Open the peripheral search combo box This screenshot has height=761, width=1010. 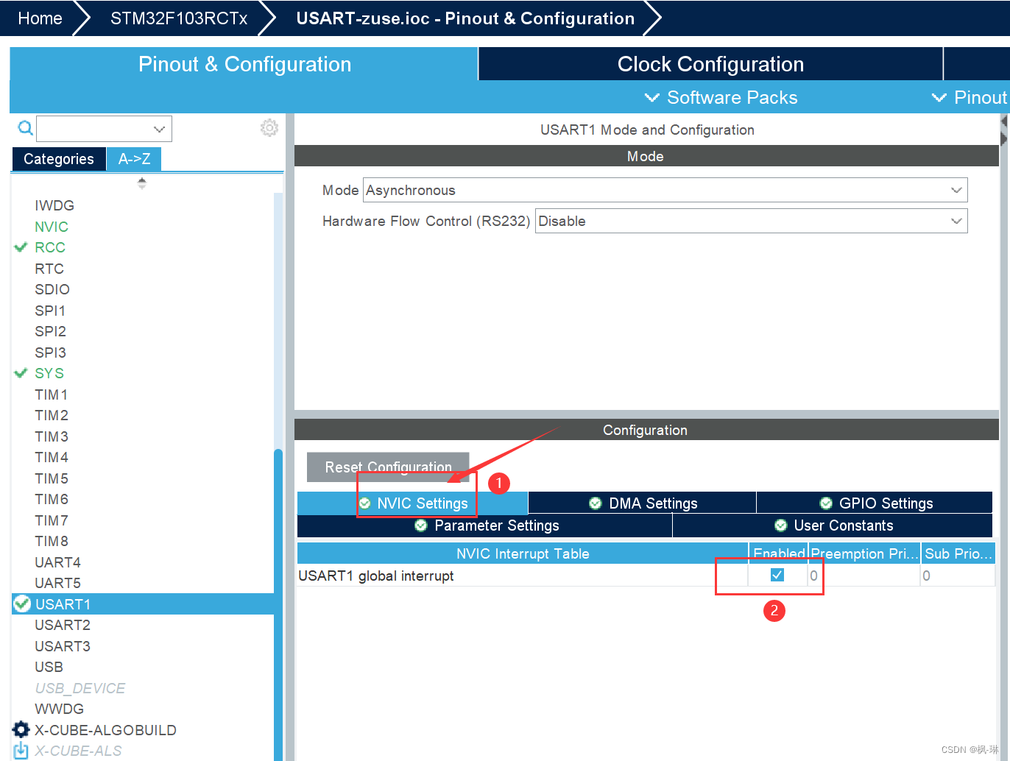pos(104,129)
